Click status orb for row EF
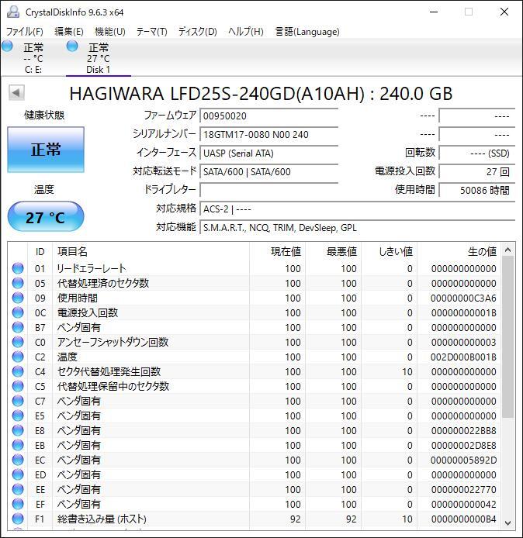Screen dimensions: 523x538 click(18, 505)
